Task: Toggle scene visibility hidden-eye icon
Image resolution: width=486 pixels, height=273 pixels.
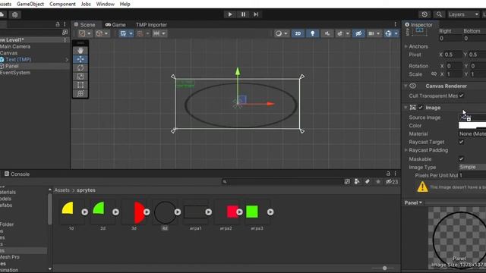Action: point(358,33)
